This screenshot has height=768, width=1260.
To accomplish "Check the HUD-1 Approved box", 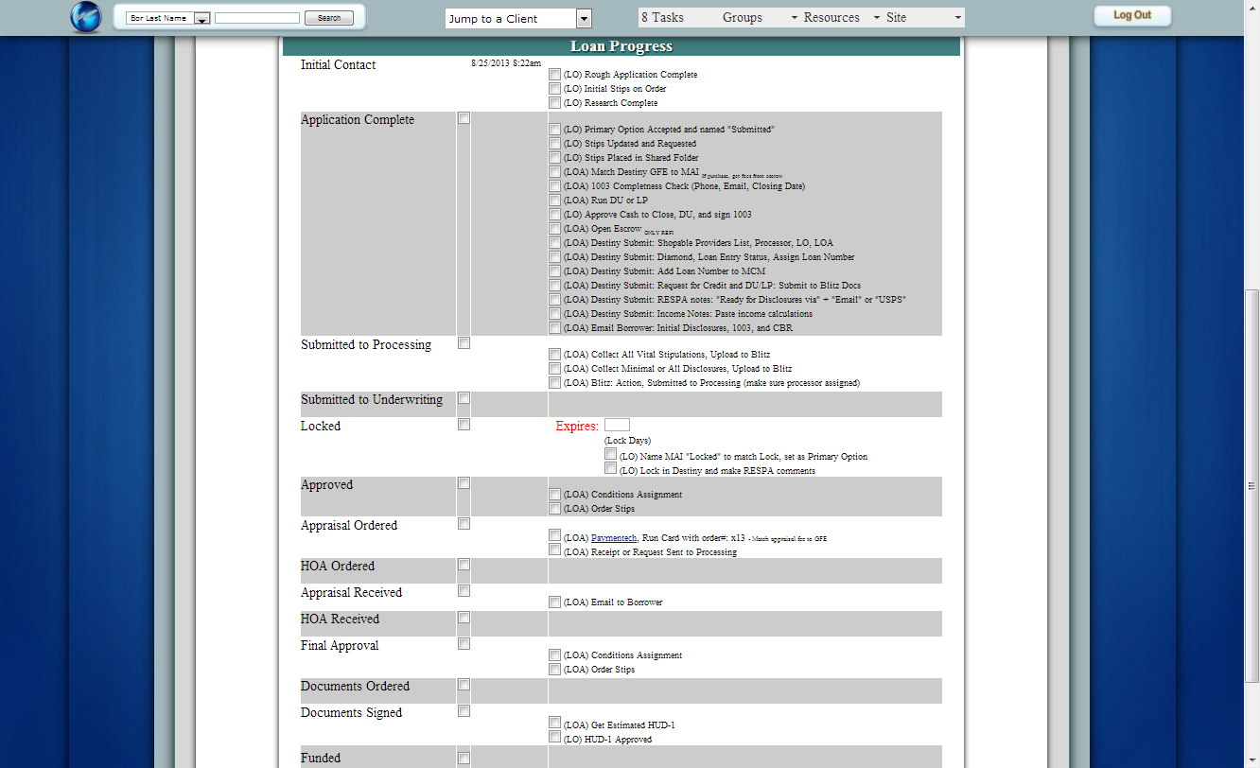I will click(554, 737).
